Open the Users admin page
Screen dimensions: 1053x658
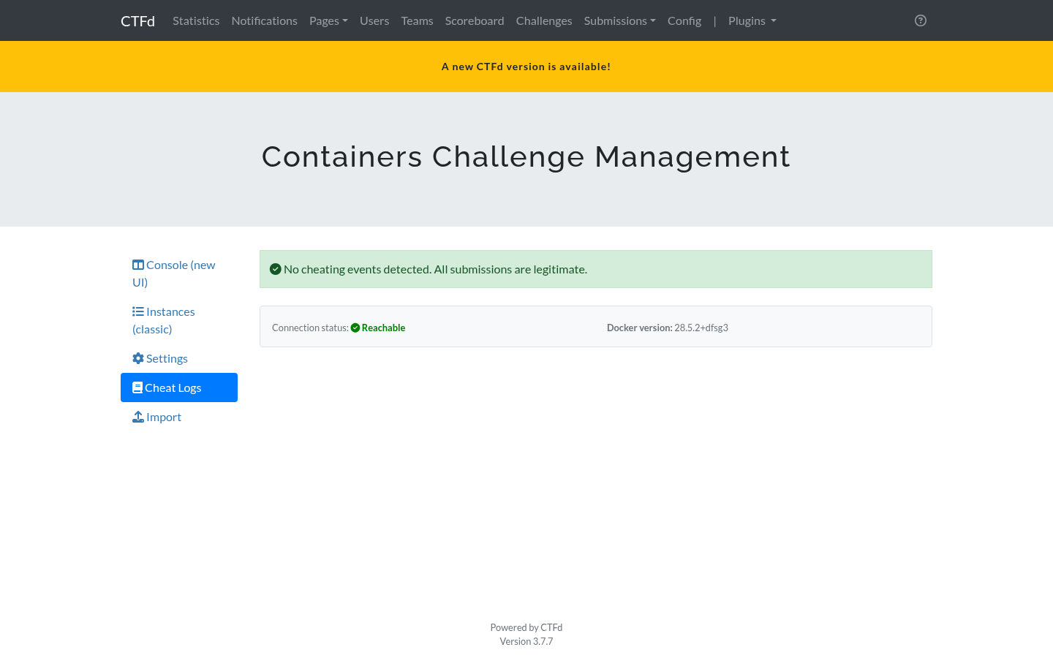(x=374, y=20)
